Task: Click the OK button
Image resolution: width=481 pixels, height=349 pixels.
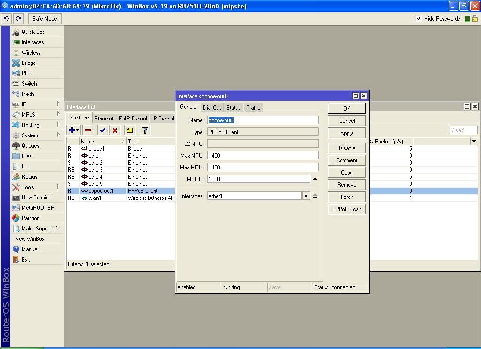Action: [x=347, y=109]
